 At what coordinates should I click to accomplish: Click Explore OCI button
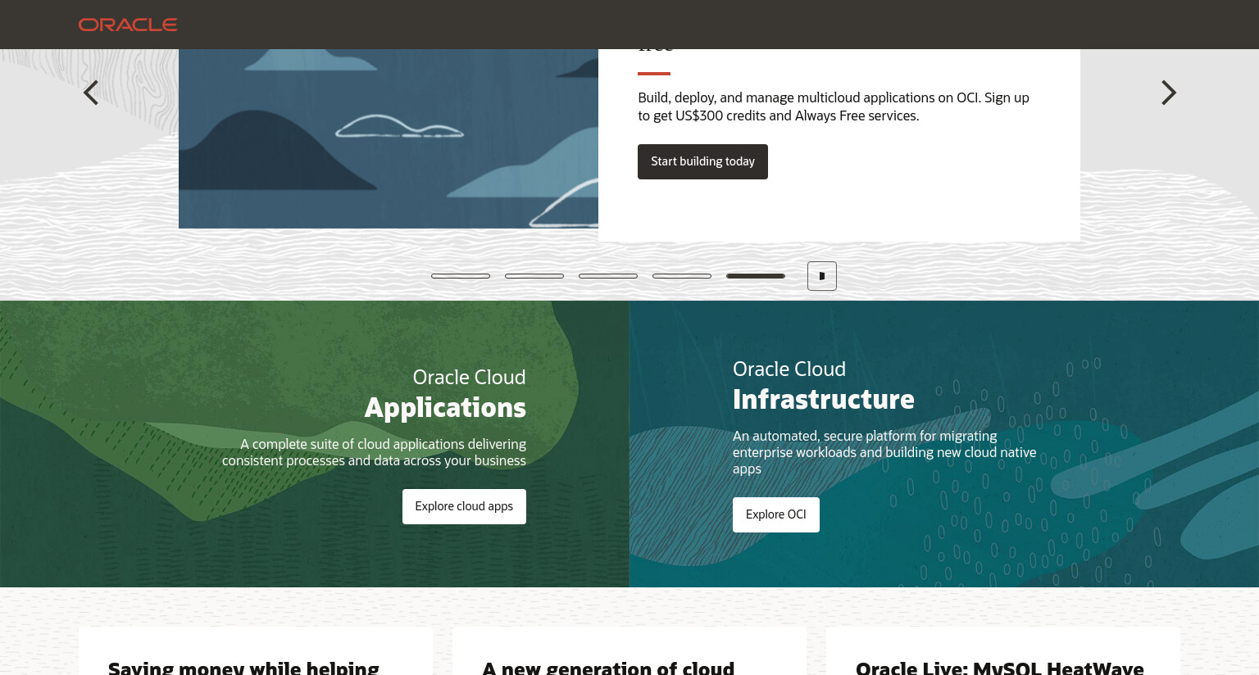776,514
